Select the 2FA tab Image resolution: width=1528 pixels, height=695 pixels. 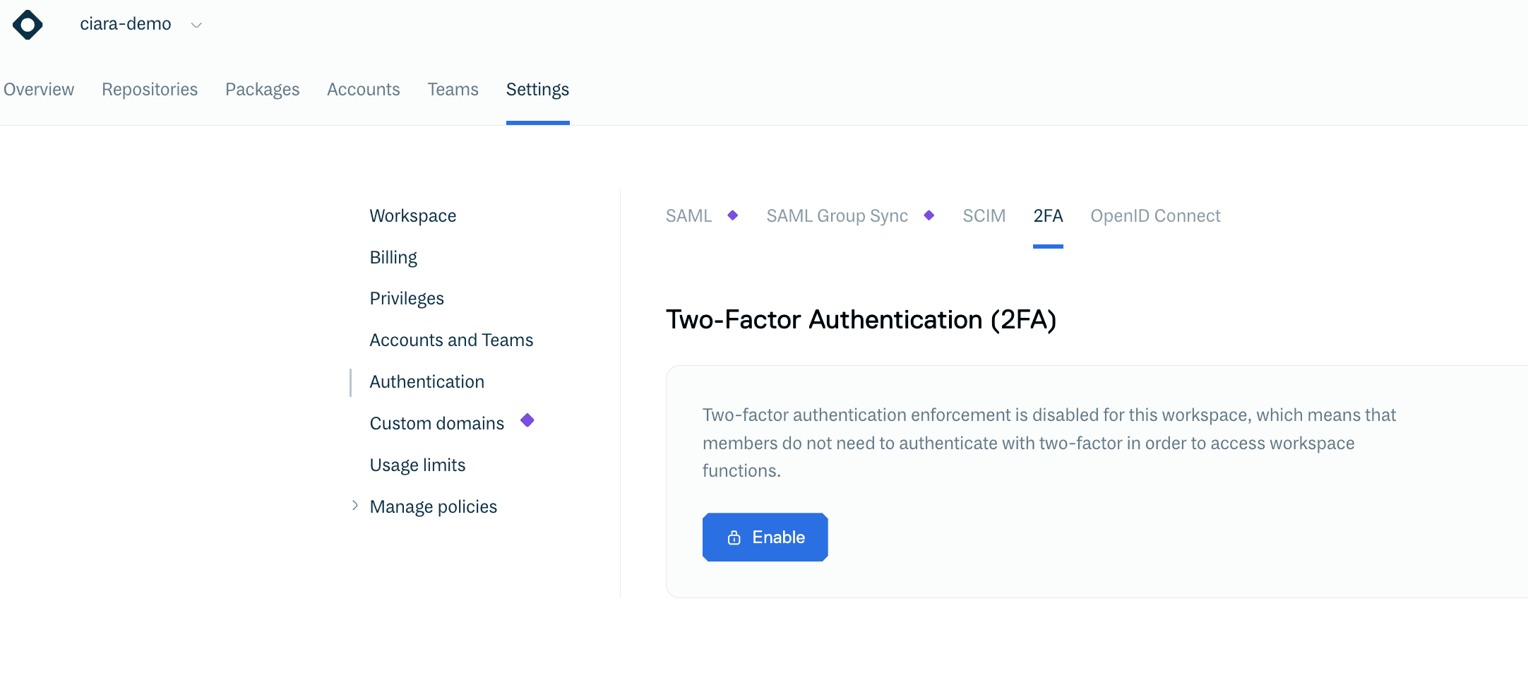pyautogui.click(x=1048, y=216)
